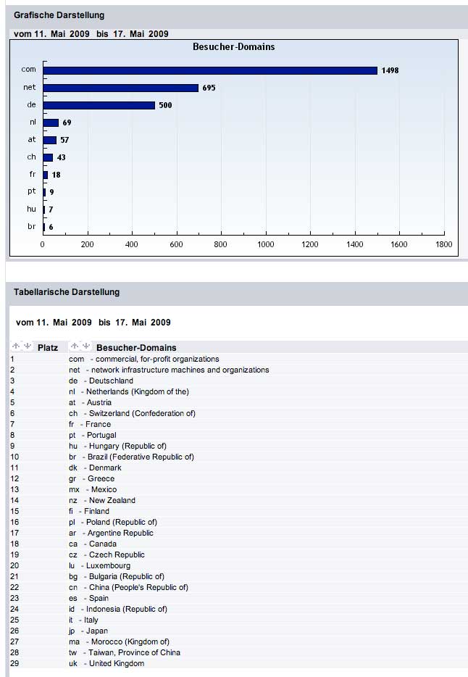Sort Platz column descending with down arrow

tap(28, 346)
